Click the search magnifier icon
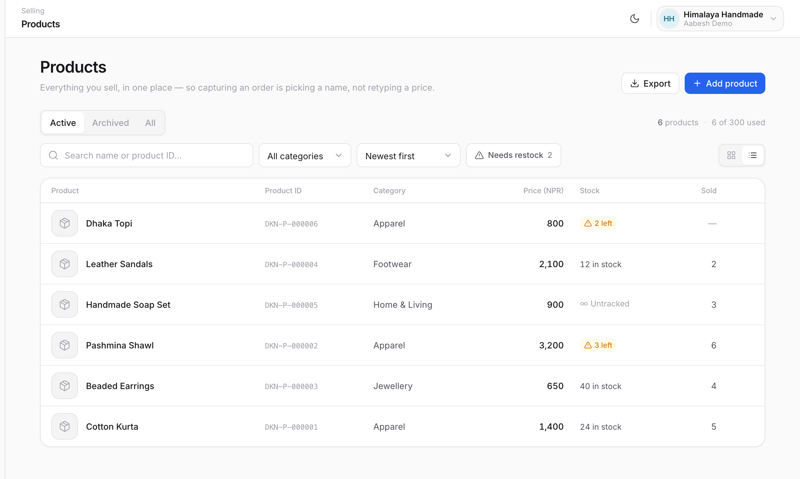Viewport: 800px width, 479px height. pyautogui.click(x=53, y=155)
